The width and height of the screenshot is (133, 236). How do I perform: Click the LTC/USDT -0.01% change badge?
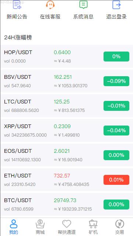click(x=116, y=106)
